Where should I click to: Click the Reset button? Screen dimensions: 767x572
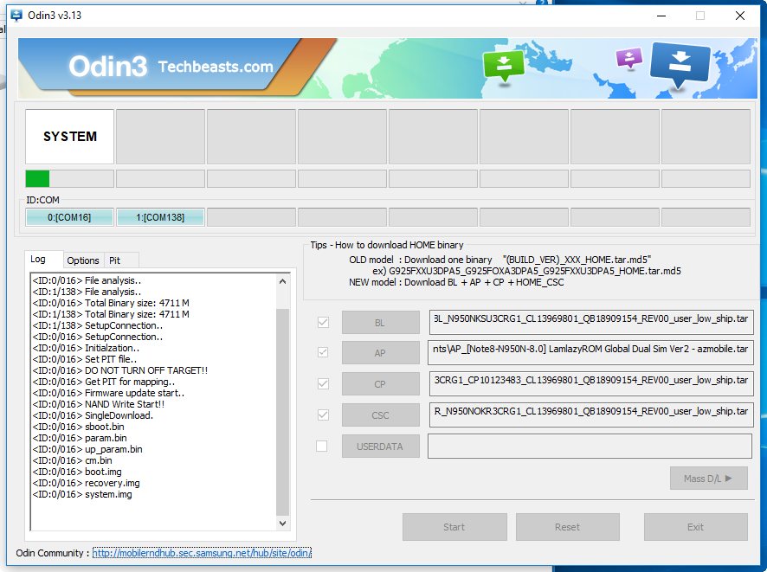567,527
